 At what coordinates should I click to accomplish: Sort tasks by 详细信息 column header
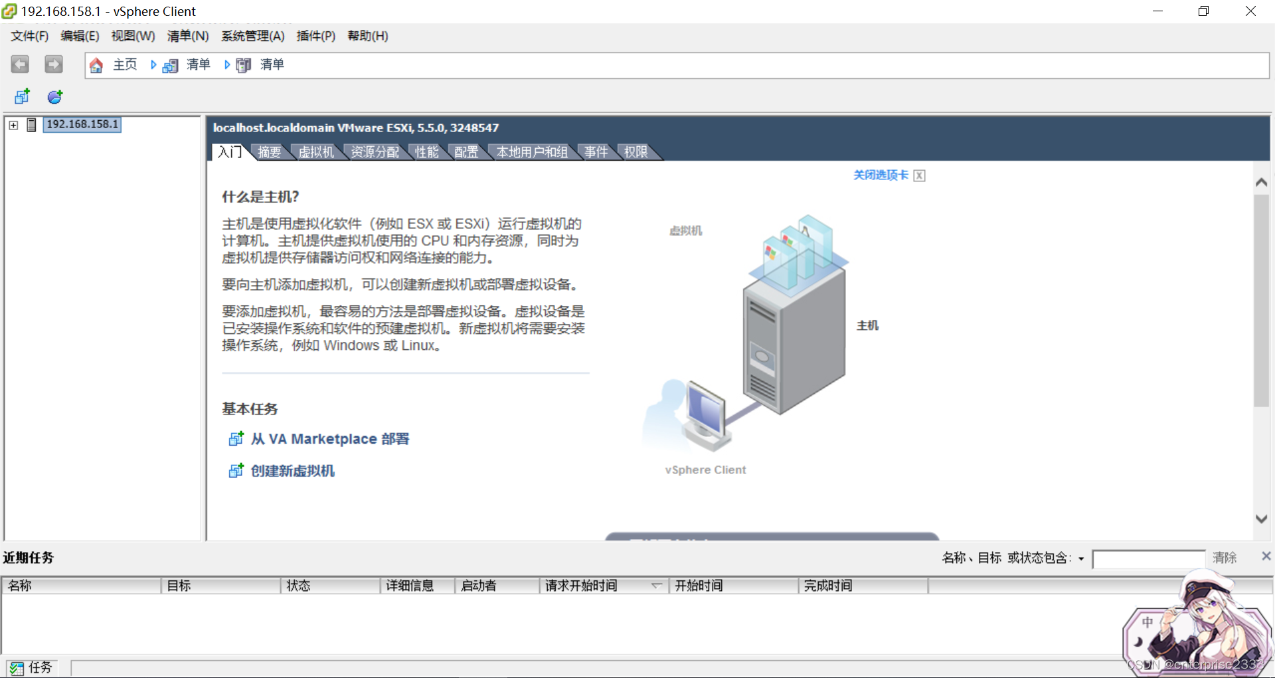point(418,586)
